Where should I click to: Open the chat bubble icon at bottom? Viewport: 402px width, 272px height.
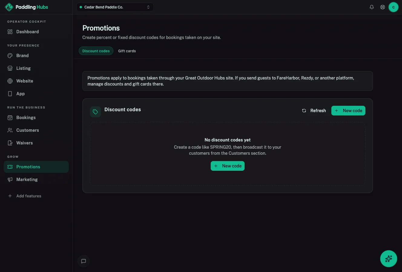[x=84, y=261]
